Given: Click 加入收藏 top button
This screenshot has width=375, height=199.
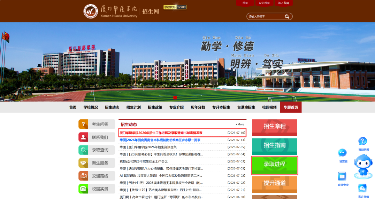Looking at the screenshot, I should 284,3.
